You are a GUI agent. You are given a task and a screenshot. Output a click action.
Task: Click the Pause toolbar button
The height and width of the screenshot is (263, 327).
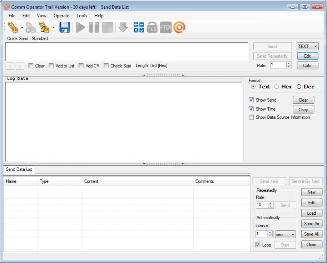click(94, 27)
